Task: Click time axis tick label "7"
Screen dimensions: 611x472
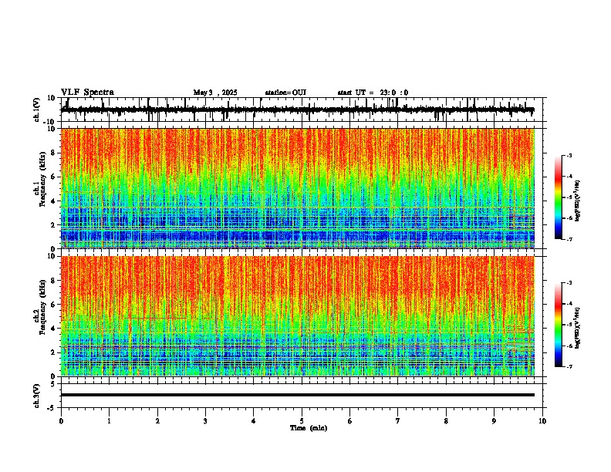Action: pos(398,421)
